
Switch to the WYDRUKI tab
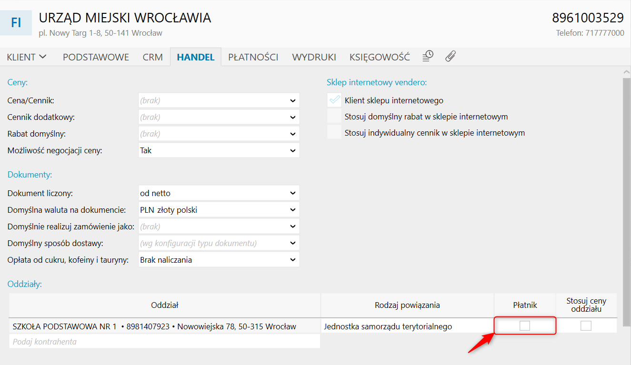pyautogui.click(x=314, y=57)
